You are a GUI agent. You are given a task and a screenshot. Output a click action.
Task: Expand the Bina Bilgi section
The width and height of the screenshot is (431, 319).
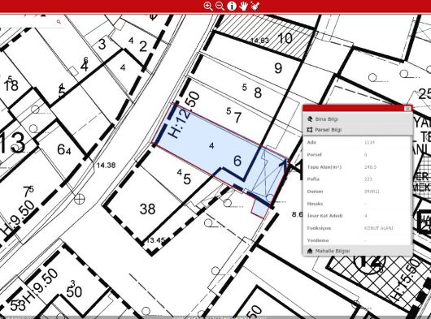pyautogui.click(x=357, y=119)
